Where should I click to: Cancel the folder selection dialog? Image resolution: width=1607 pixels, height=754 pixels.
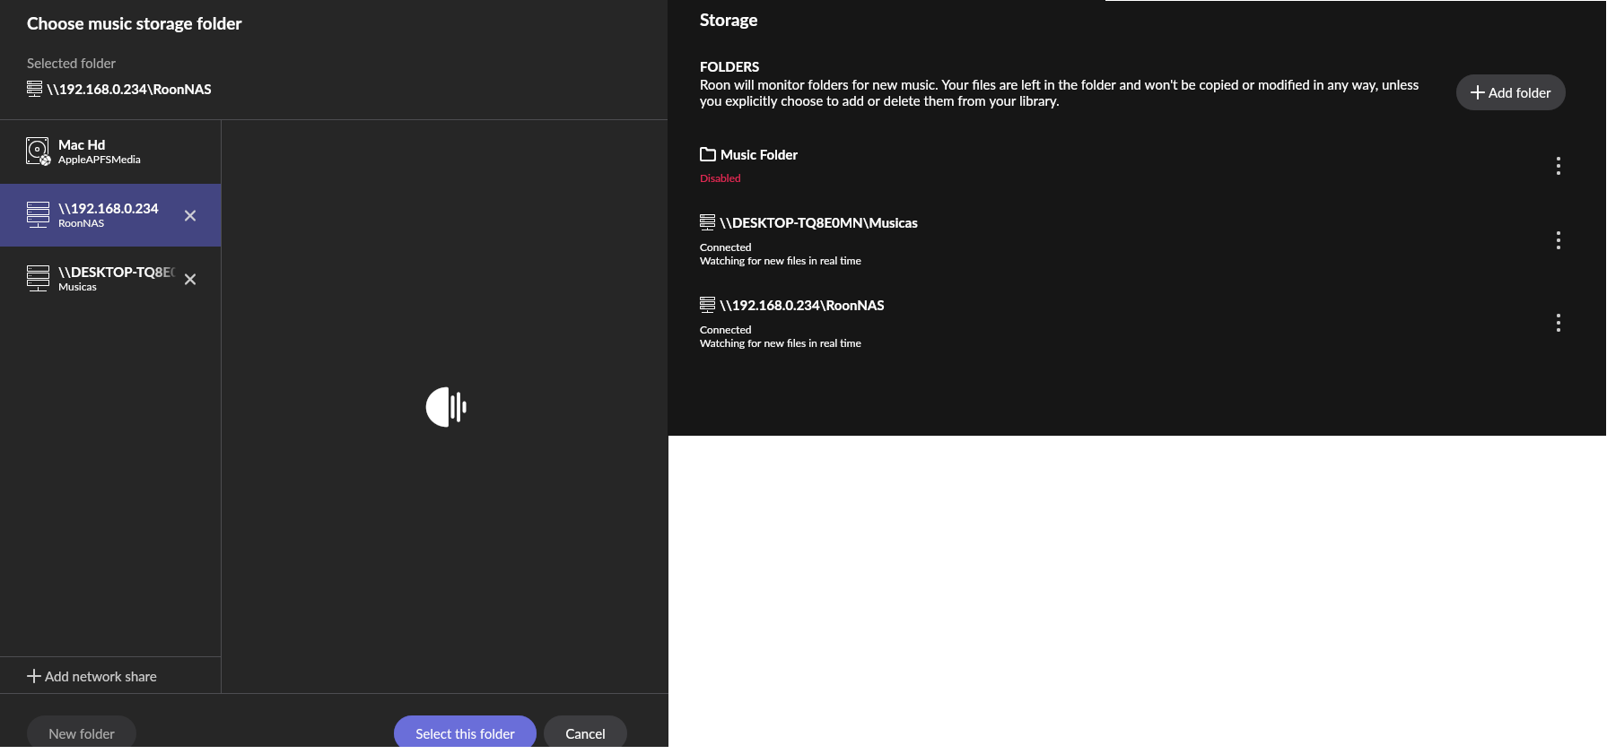tap(585, 733)
